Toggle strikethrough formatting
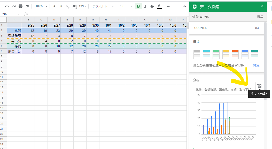Viewport: 272px width, 149px height. (152, 6)
